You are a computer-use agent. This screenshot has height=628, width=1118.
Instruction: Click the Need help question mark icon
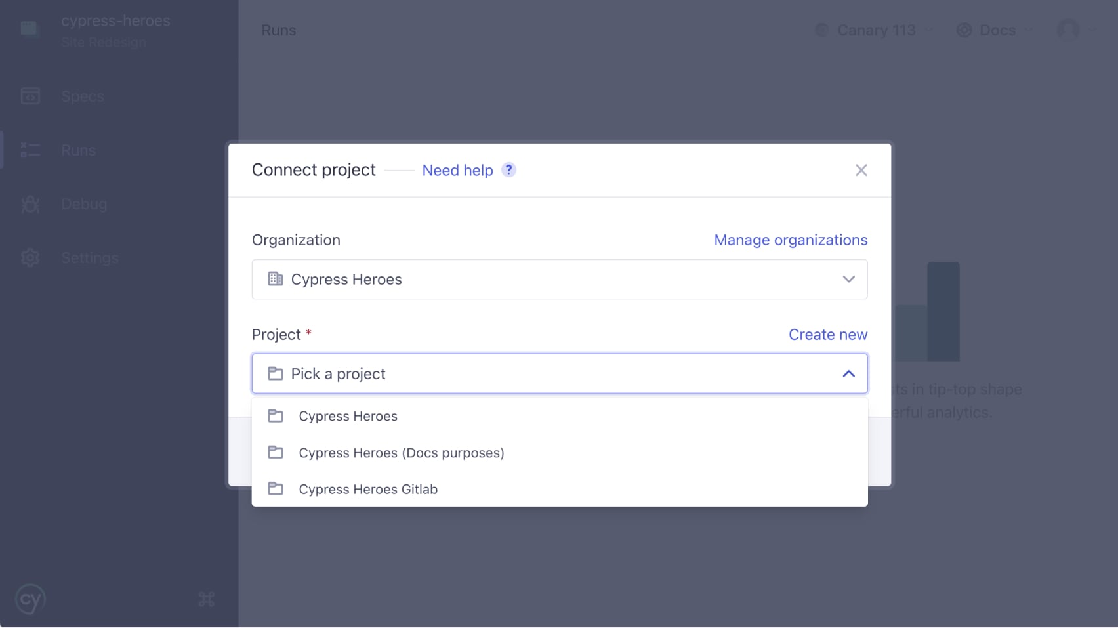(508, 170)
